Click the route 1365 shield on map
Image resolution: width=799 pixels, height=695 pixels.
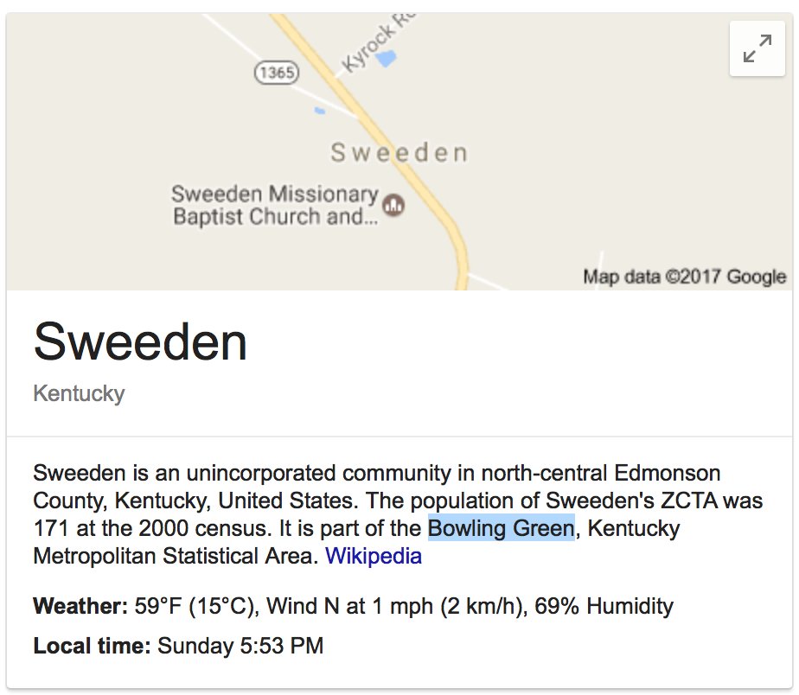[276, 73]
